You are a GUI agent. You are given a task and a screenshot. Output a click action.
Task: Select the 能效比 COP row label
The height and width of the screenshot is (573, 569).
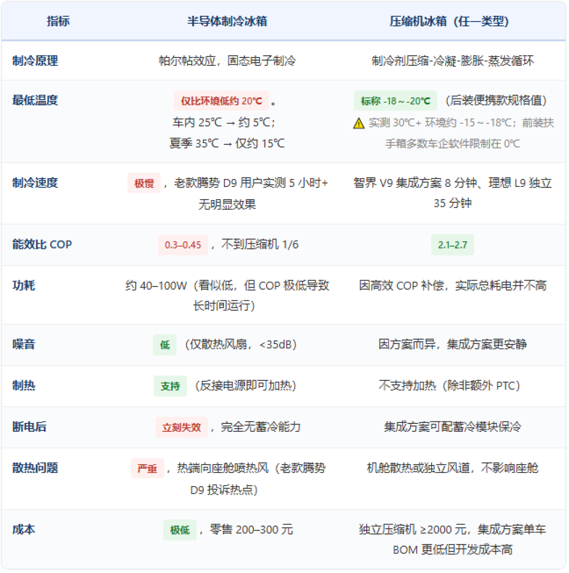[x=42, y=244]
